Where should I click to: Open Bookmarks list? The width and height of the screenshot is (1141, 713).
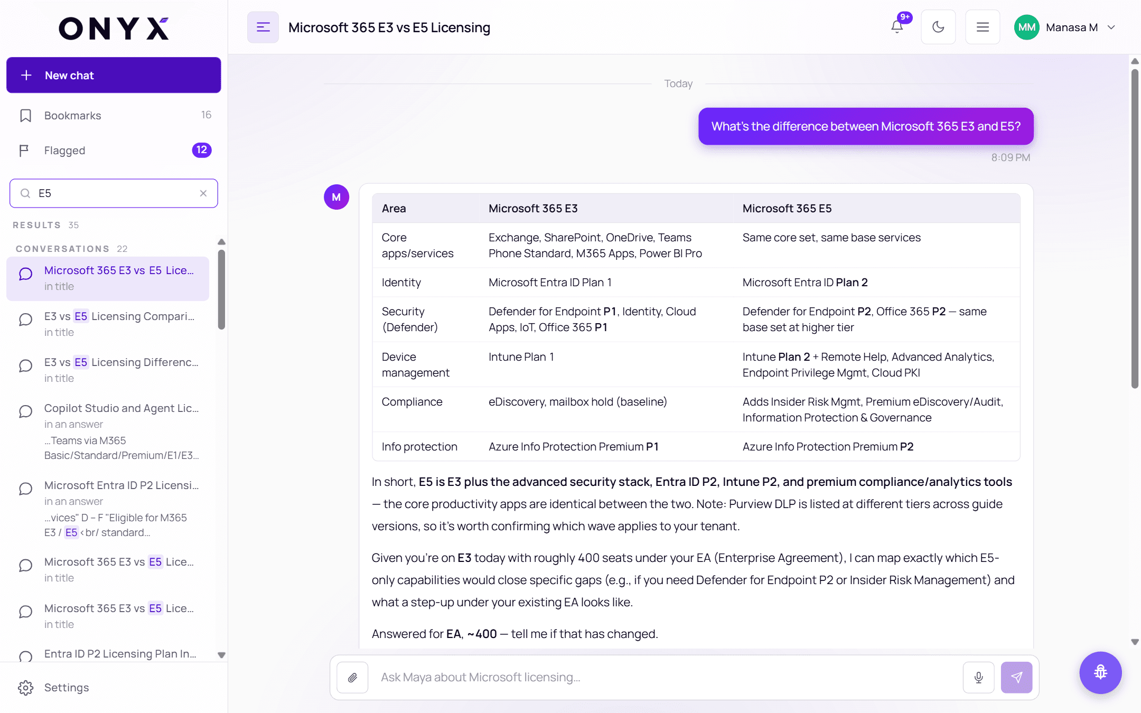tap(114, 115)
